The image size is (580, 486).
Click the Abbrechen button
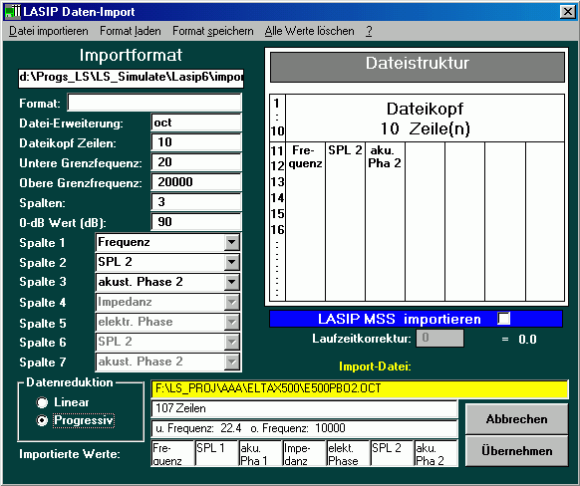[x=517, y=419]
